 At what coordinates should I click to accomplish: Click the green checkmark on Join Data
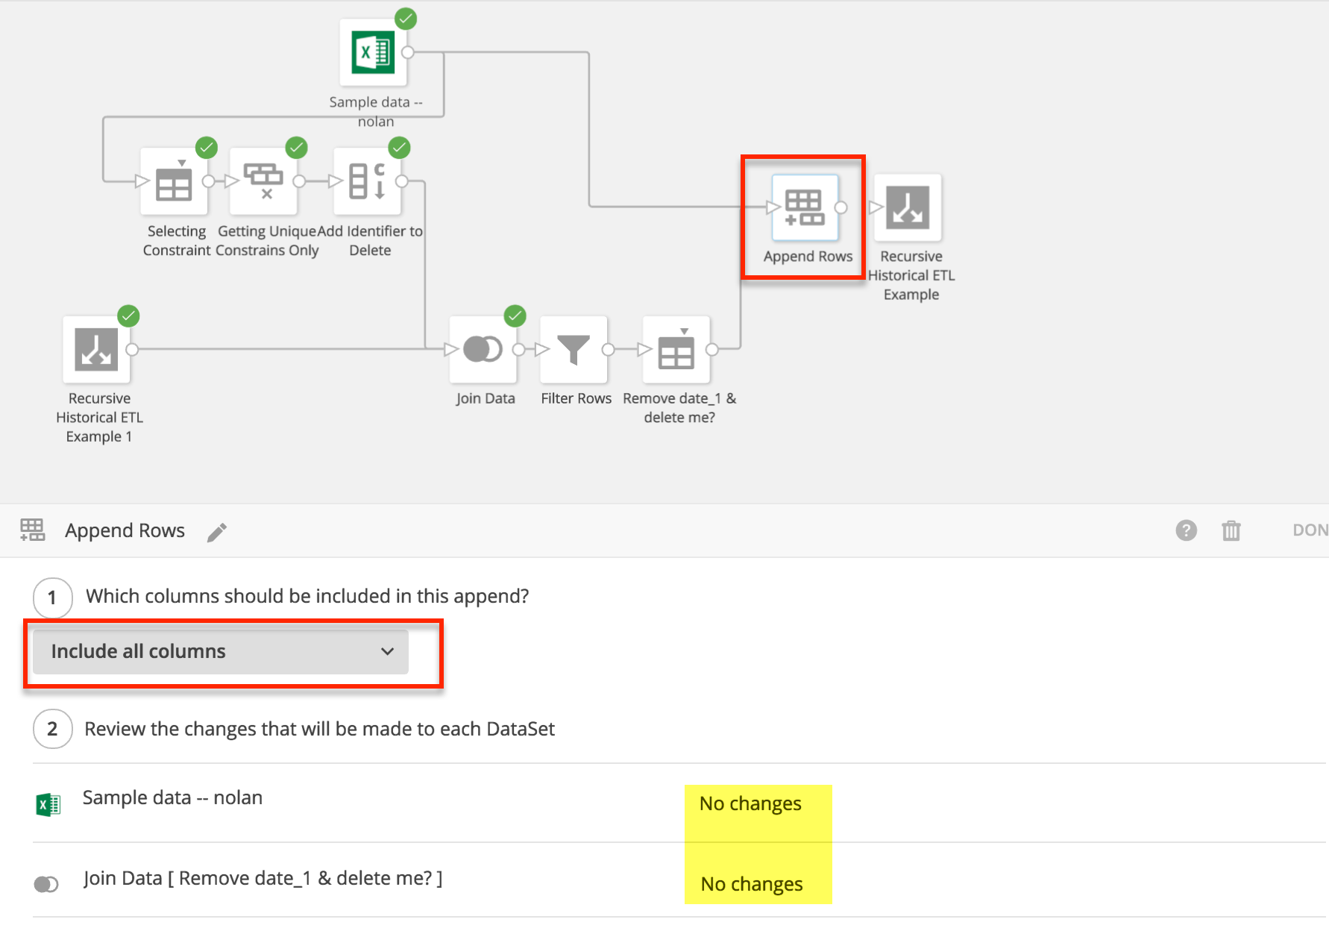point(515,316)
